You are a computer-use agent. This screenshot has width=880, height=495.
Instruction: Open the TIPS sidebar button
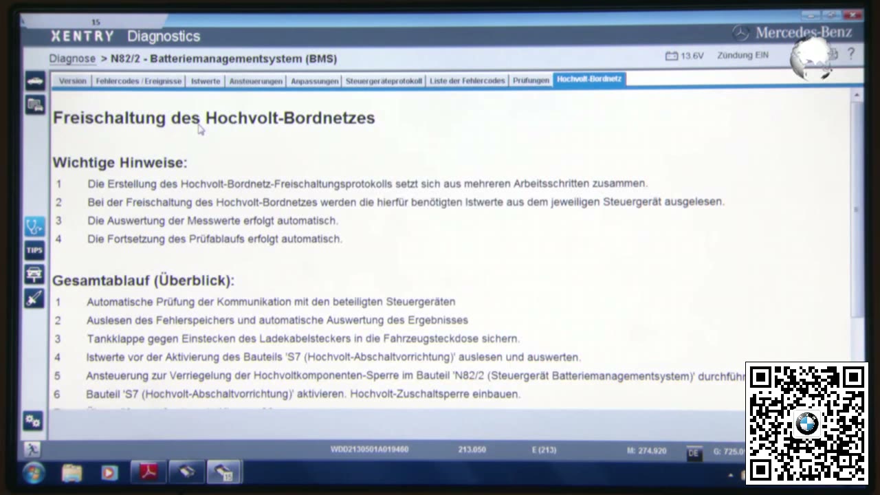pos(34,250)
